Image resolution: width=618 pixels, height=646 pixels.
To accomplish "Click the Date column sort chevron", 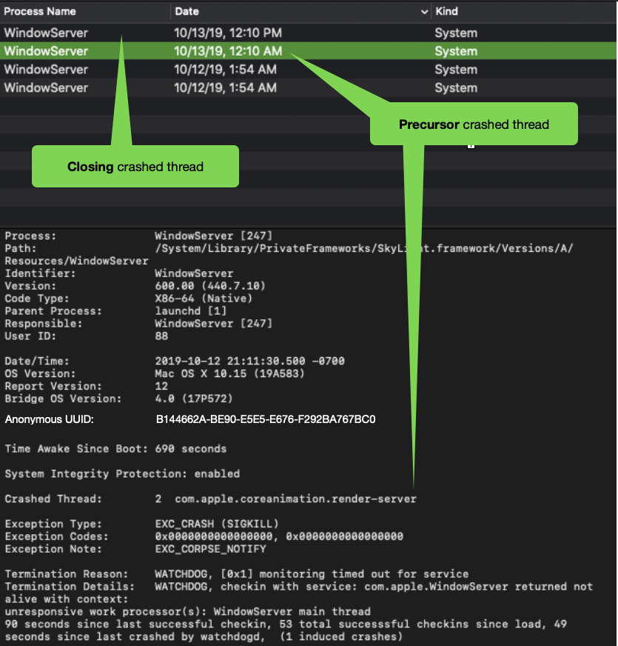I will click(425, 12).
